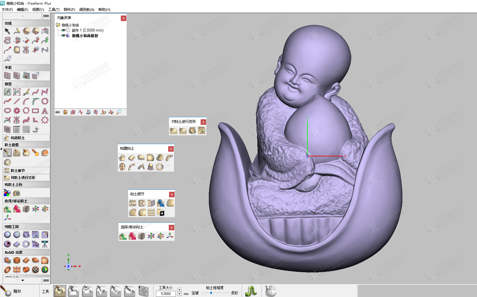Image resolution: width=477 pixels, height=297 pixels.
Task: Pick the outlined letter A text sketch tool
Action: pyautogui.click(x=45, y=110)
